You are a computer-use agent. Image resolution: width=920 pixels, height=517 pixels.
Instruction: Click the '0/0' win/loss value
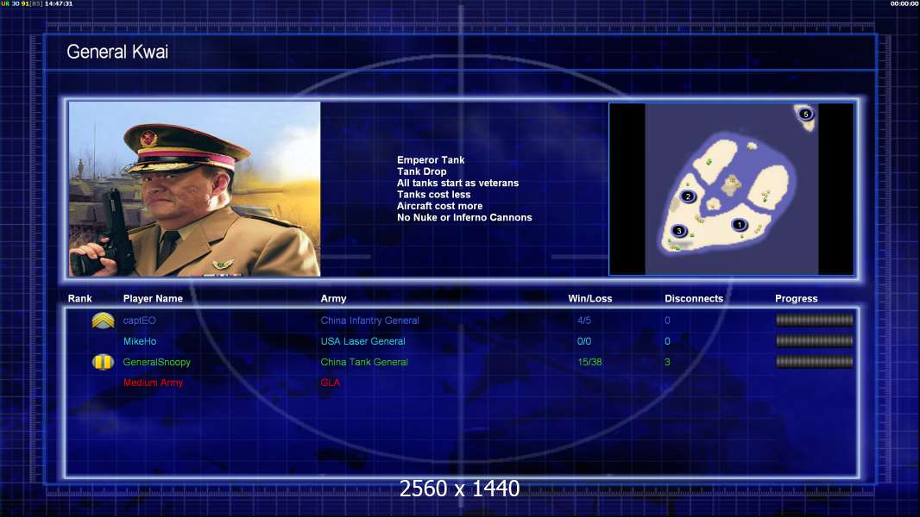click(583, 341)
